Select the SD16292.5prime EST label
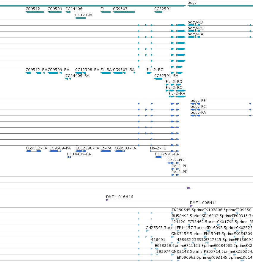 point(217,216)
